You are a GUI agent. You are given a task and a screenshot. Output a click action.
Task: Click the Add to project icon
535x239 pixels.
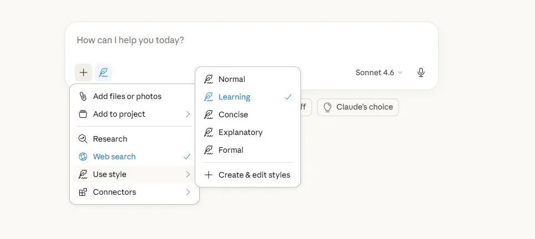pos(83,114)
